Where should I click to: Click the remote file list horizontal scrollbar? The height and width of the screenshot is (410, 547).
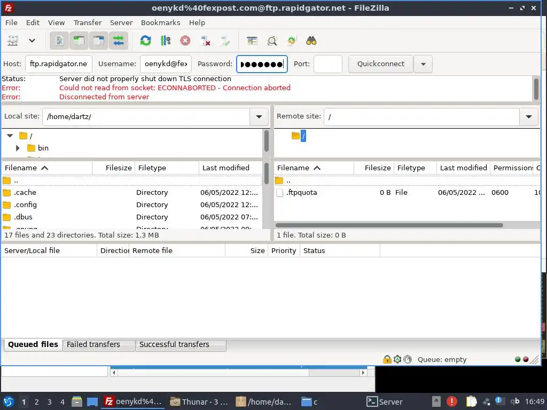[x=389, y=225]
